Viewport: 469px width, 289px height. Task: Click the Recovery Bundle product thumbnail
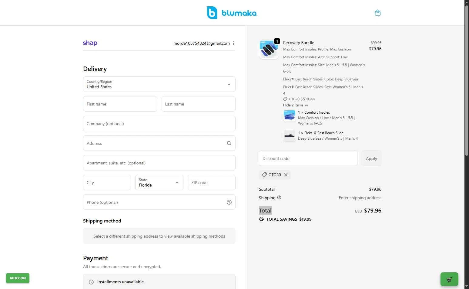coord(269,49)
